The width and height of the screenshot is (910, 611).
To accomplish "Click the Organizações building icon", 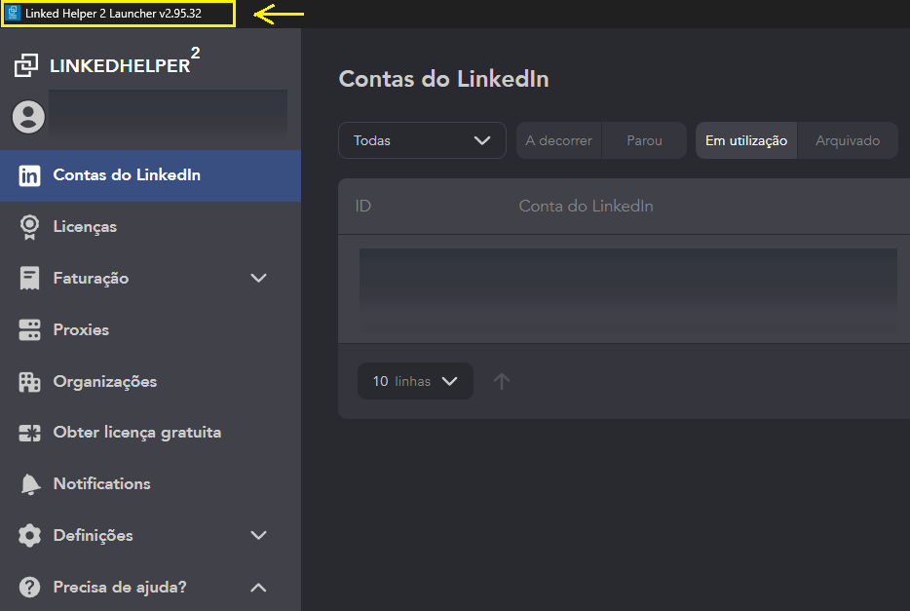I will pyautogui.click(x=30, y=382).
